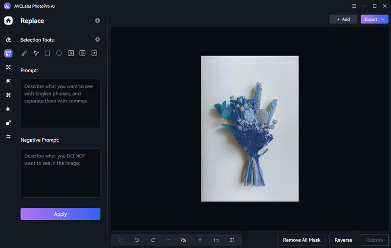Select the hatched background selection tool

82,53
